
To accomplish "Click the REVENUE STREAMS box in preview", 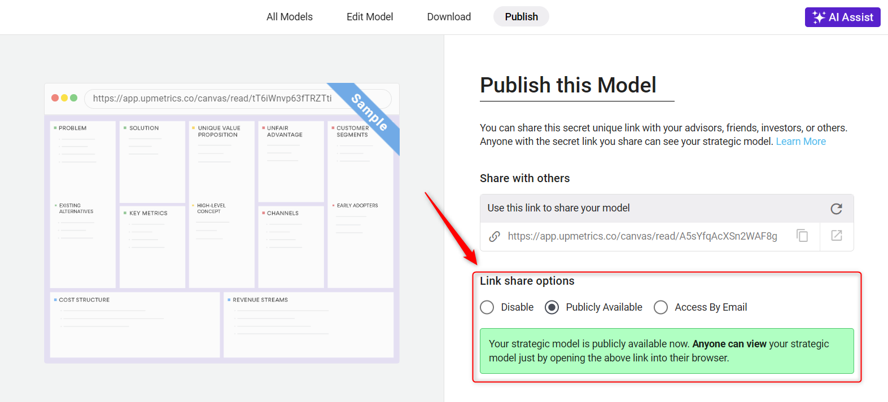I will [x=309, y=325].
